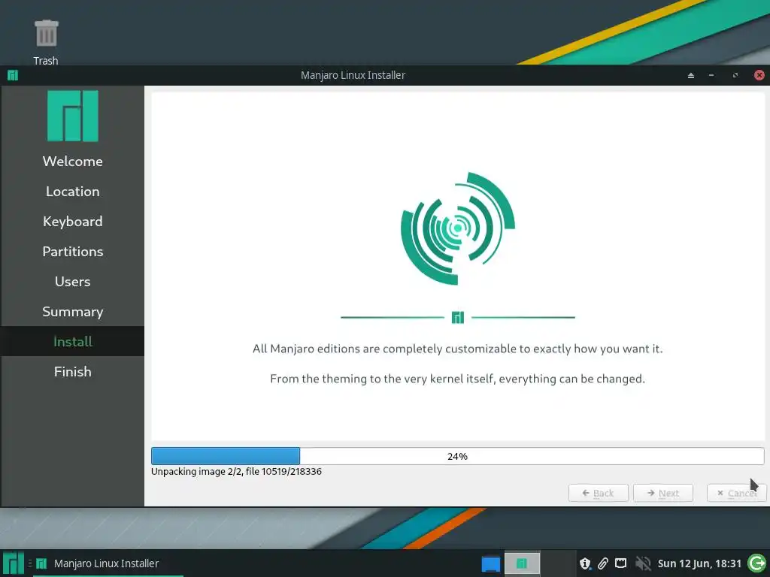Select the Install step in the sidebar

pos(73,342)
